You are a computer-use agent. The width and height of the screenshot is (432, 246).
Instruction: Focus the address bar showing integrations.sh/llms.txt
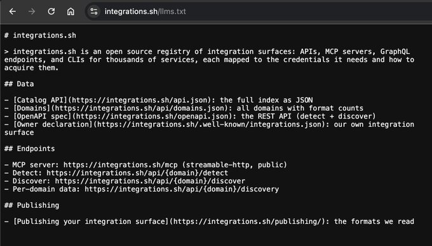pyautogui.click(x=259, y=11)
